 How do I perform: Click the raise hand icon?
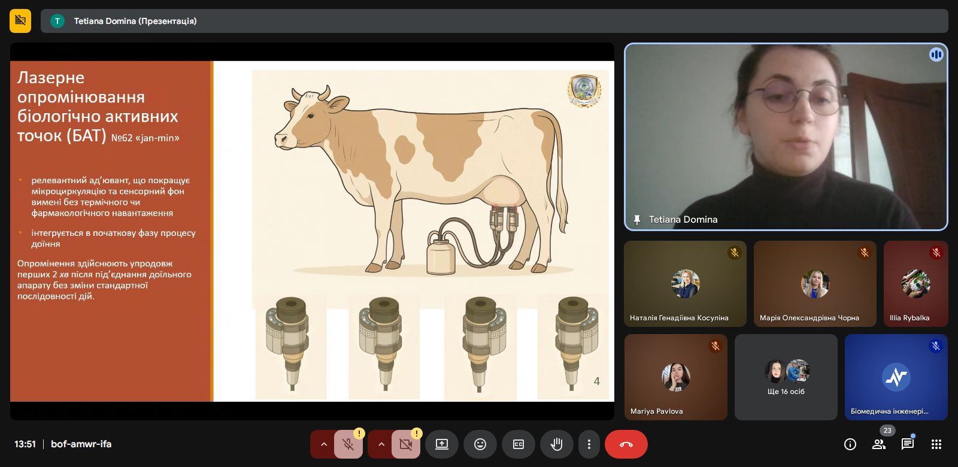point(556,444)
